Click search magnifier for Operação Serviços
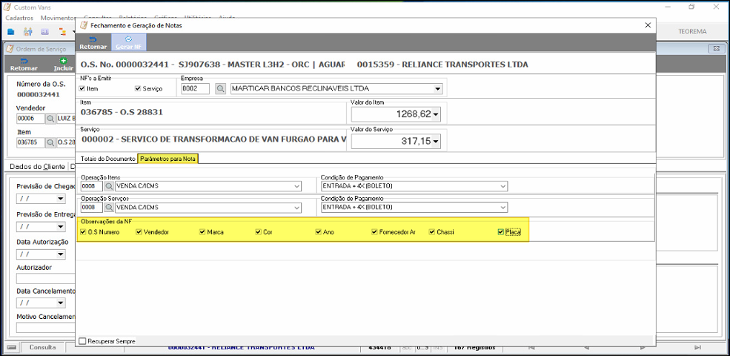 click(x=108, y=208)
